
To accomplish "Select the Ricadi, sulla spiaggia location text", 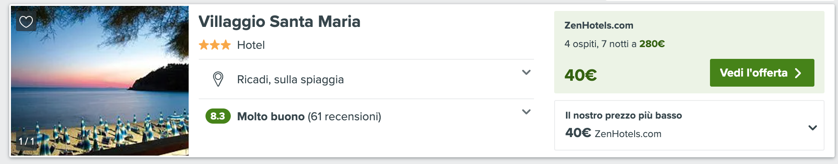I will pos(291,79).
